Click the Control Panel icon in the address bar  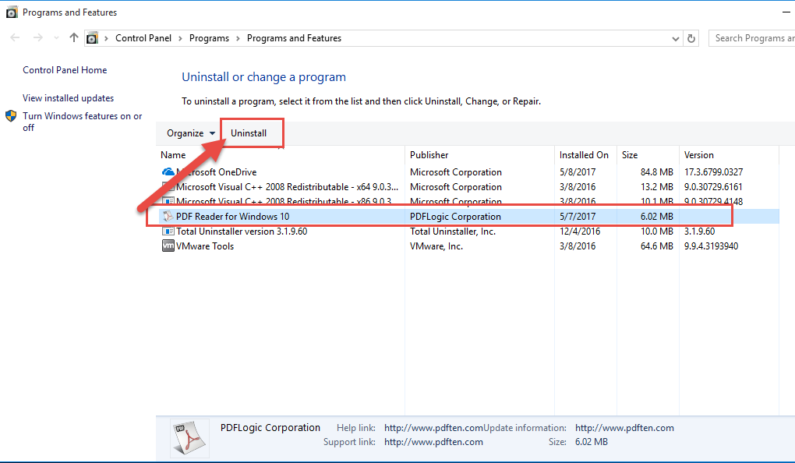[x=92, y=38]
